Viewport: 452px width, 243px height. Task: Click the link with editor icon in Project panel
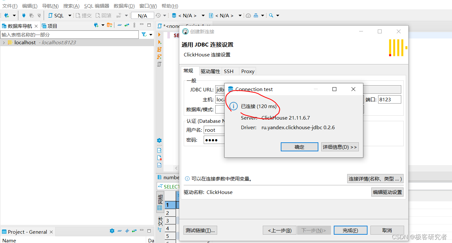tap(134, 231)
